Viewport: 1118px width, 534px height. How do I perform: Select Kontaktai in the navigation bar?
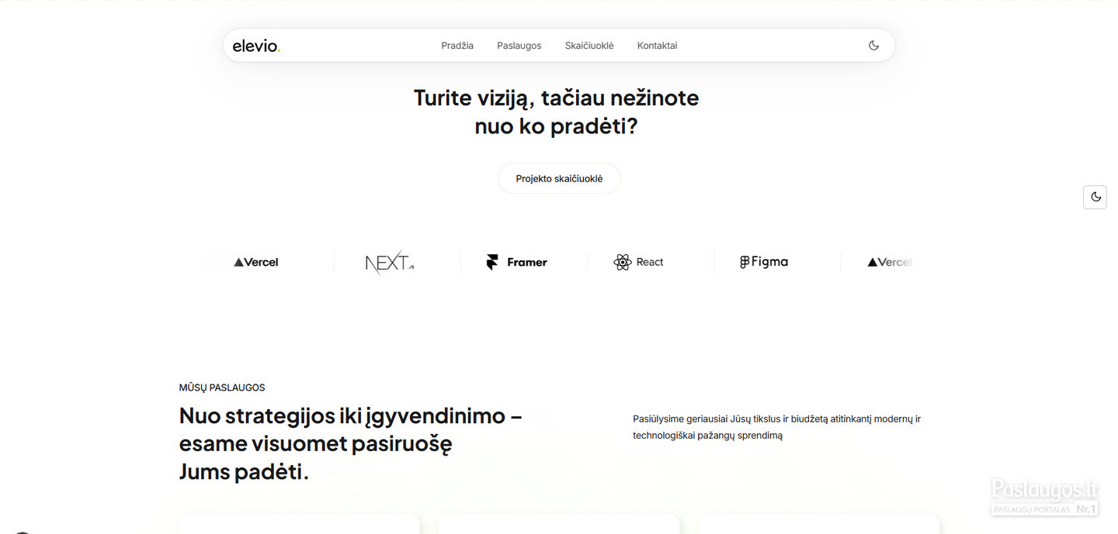click(x=658, y=46)
